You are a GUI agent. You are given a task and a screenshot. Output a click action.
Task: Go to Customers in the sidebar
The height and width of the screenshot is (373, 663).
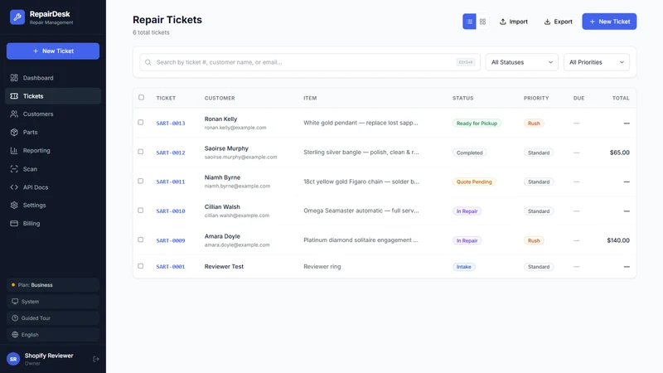pyautogui.click(x=53, y=114)
